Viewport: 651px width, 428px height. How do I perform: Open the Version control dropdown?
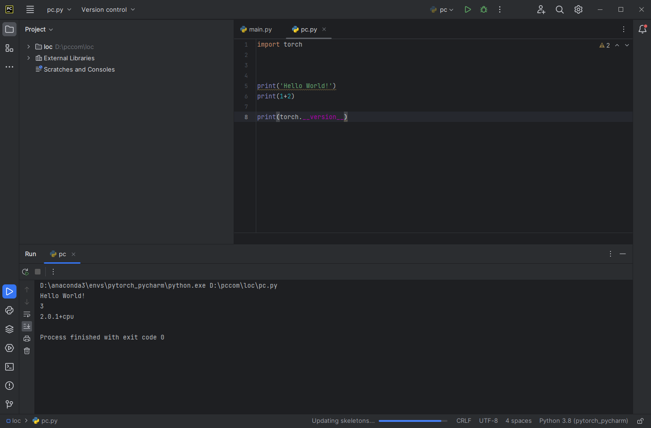click(108, 9)
